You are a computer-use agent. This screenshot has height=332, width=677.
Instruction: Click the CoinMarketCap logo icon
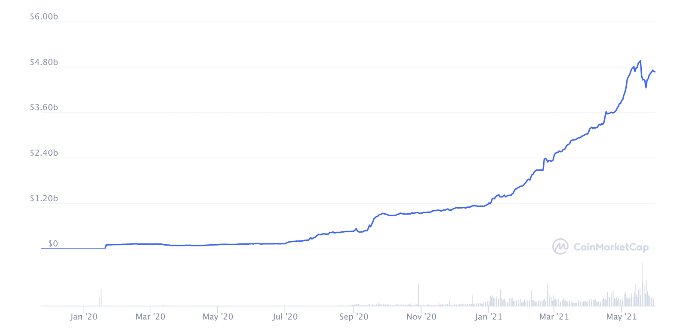[x=560, y=246]
